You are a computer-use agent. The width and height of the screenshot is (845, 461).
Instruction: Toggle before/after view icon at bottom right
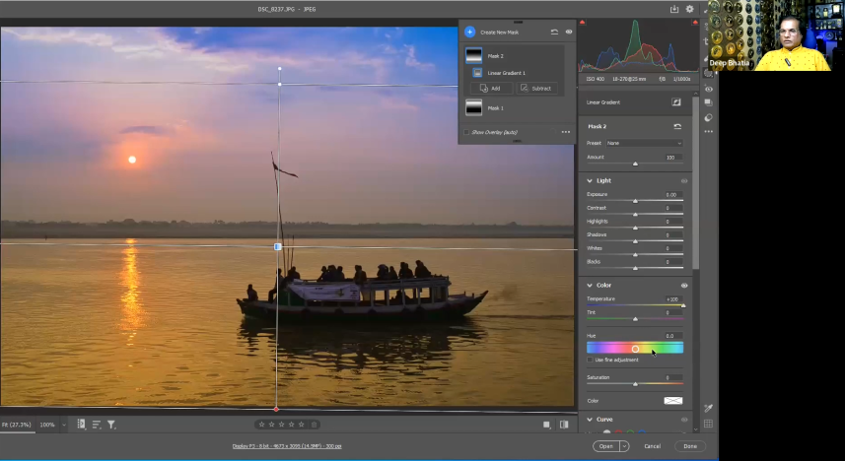point(564,425)
